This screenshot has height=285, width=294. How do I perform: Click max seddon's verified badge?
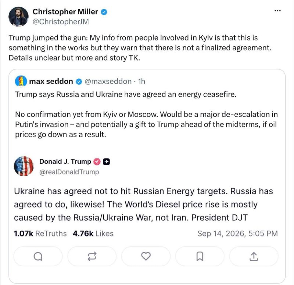point(79,82)
